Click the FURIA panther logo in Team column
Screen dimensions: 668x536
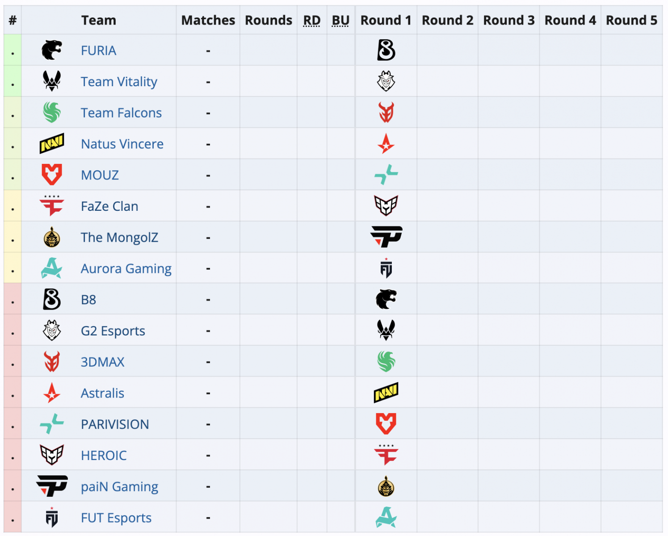pos(52,50)
